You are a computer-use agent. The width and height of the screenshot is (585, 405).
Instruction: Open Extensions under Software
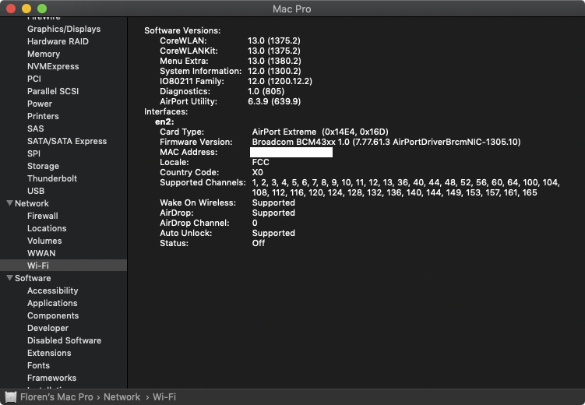tap(49, 353)
